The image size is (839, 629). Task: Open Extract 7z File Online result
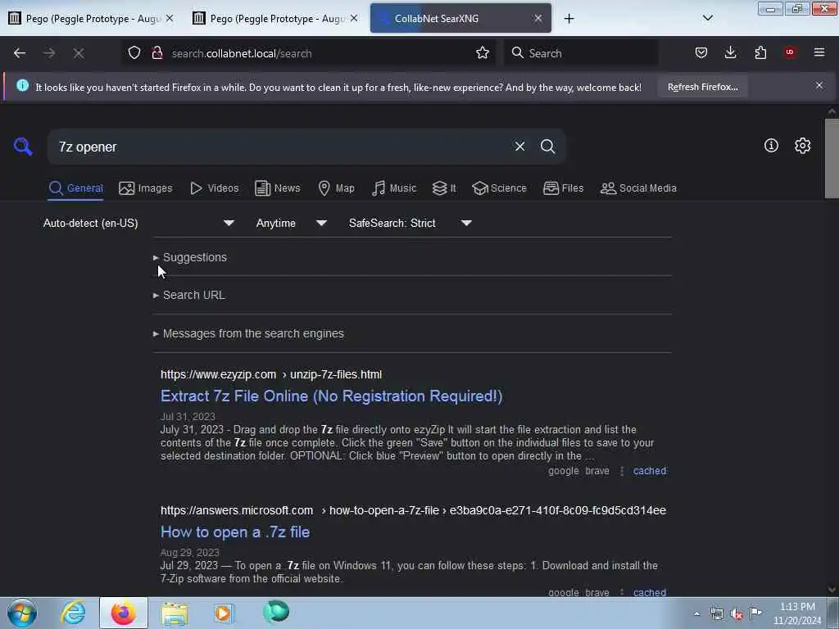pyautogui.click(x=331, y=396)
